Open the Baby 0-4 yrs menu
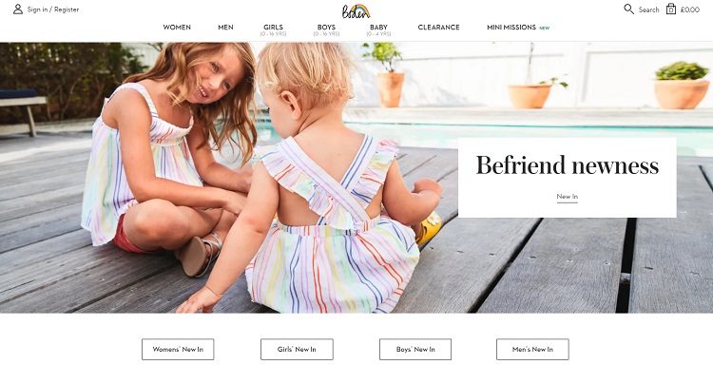 [378, 30]
